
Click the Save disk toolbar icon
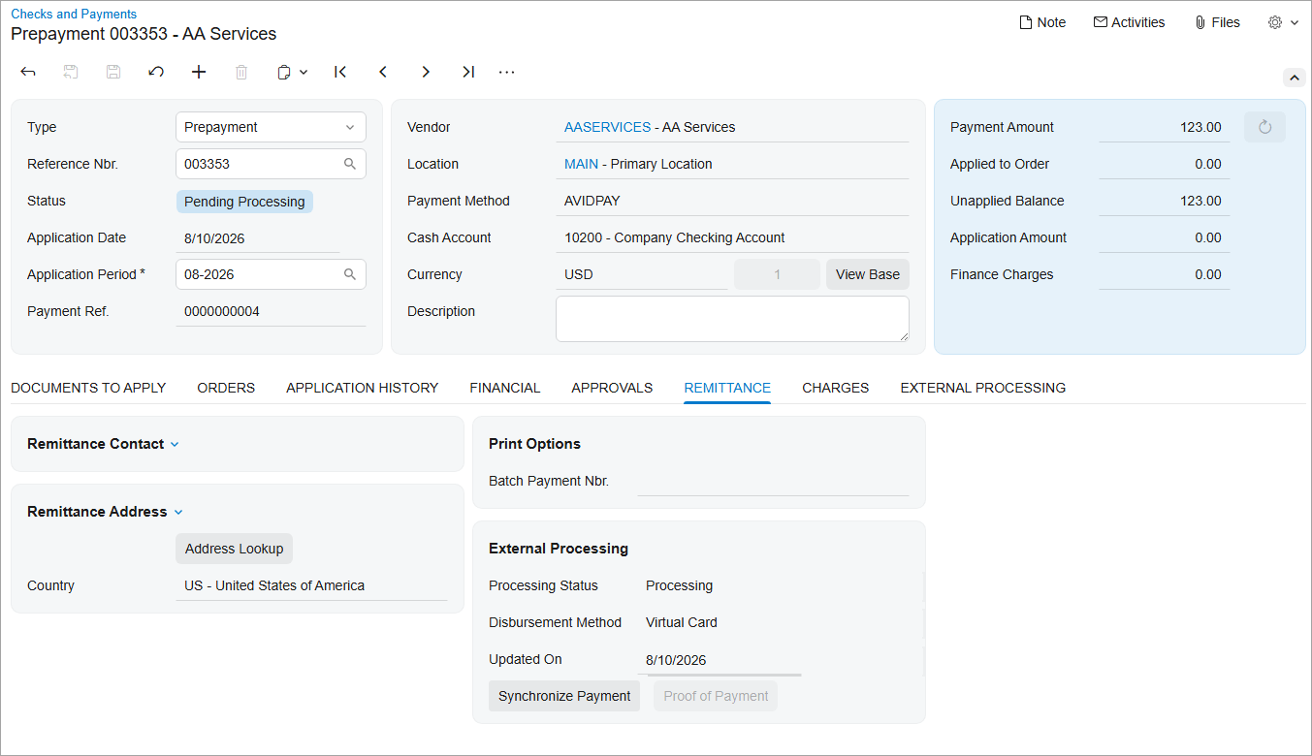pos(113,72)
